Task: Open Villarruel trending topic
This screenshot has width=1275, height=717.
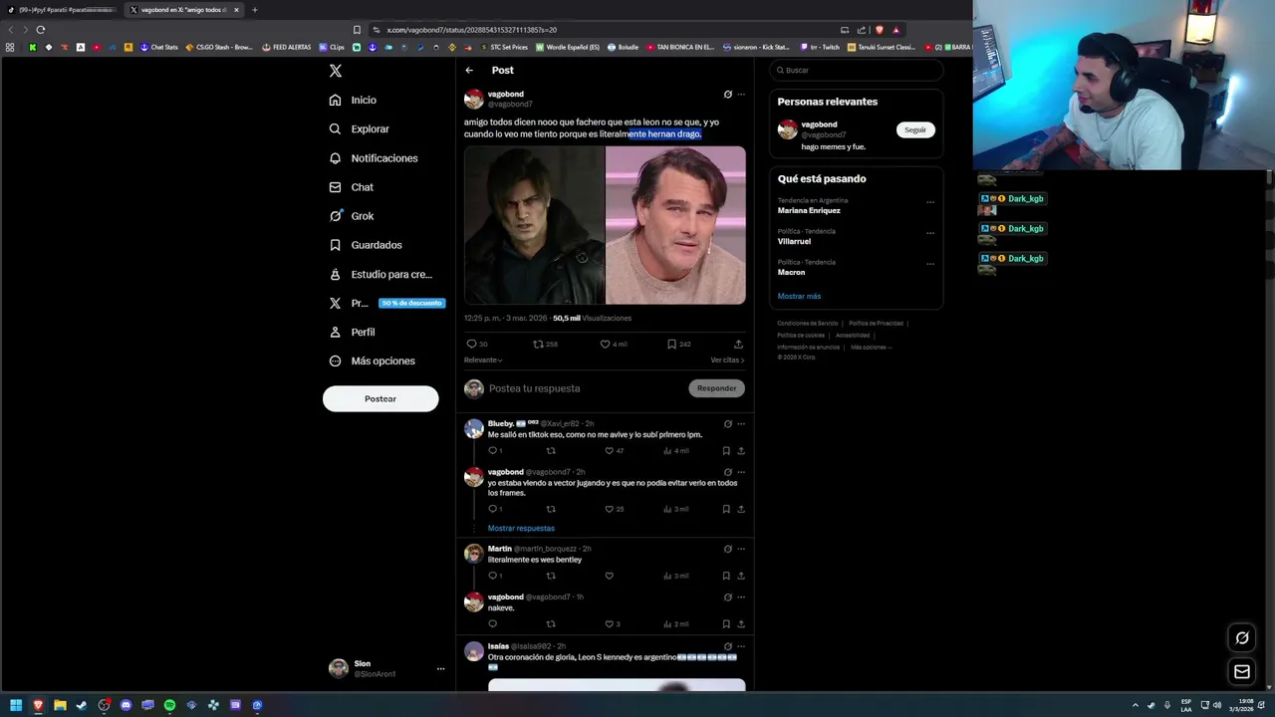Action: [794, 241]
